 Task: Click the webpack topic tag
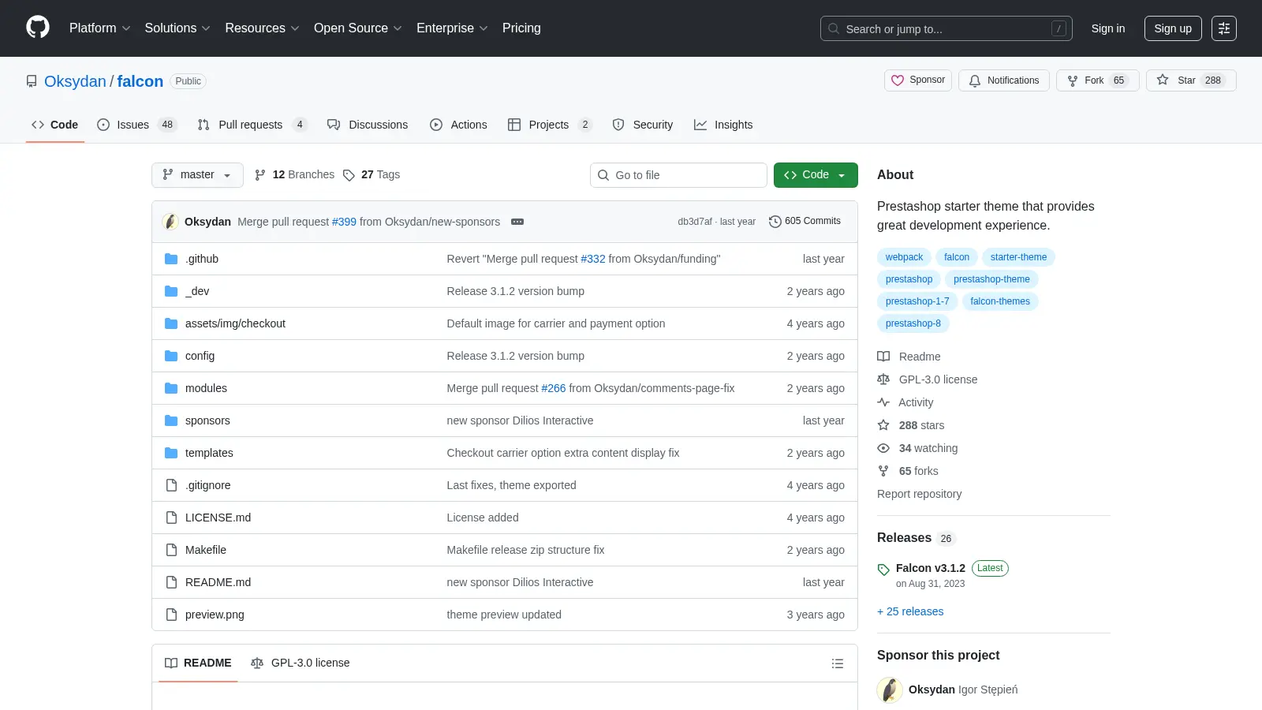click(x=904, y=257)
